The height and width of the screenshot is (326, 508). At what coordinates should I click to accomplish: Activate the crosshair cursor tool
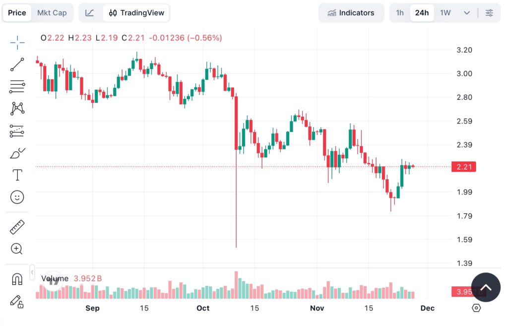(x=17, y=43)
